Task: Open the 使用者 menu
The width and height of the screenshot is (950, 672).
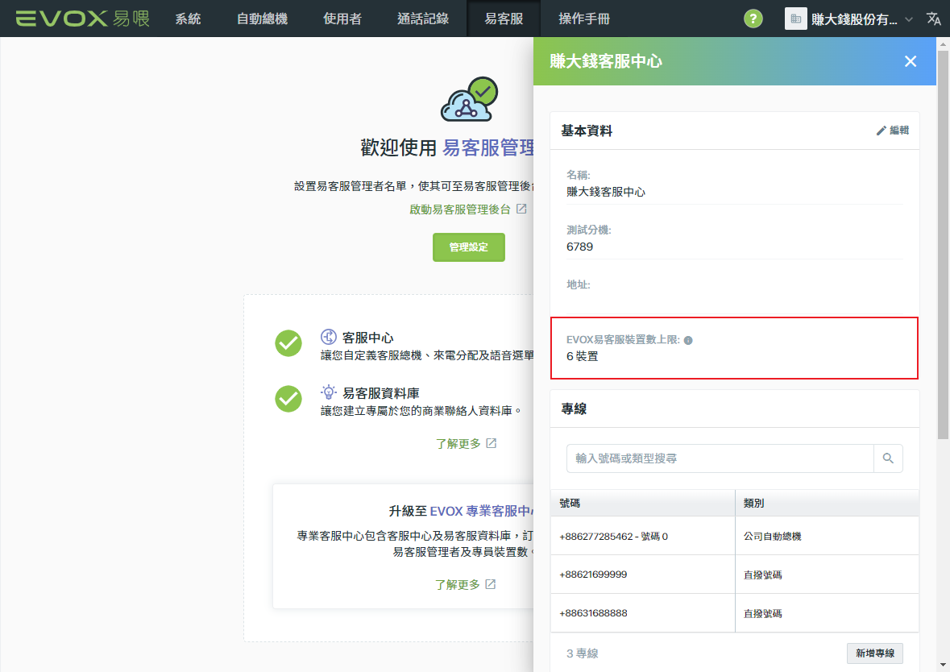Action: (342, 19)
